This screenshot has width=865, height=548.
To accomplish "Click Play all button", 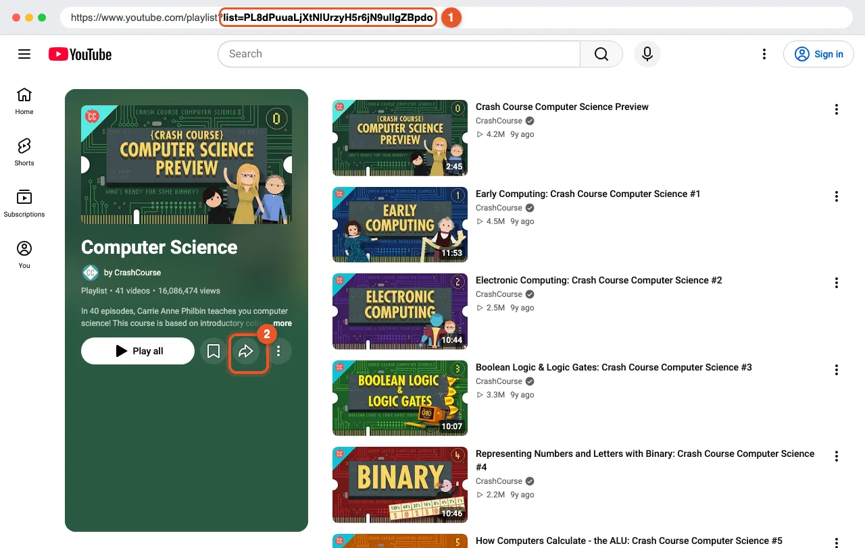I will [x=138, y=351].
